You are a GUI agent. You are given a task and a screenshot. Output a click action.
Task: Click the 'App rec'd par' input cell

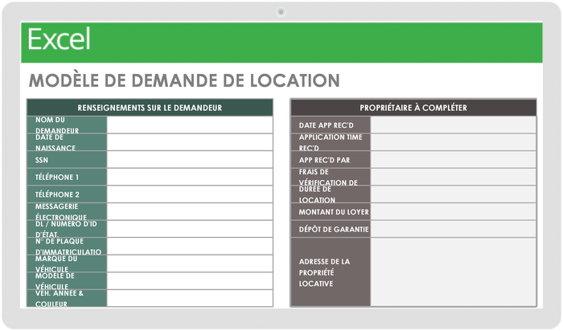(454, 160)
